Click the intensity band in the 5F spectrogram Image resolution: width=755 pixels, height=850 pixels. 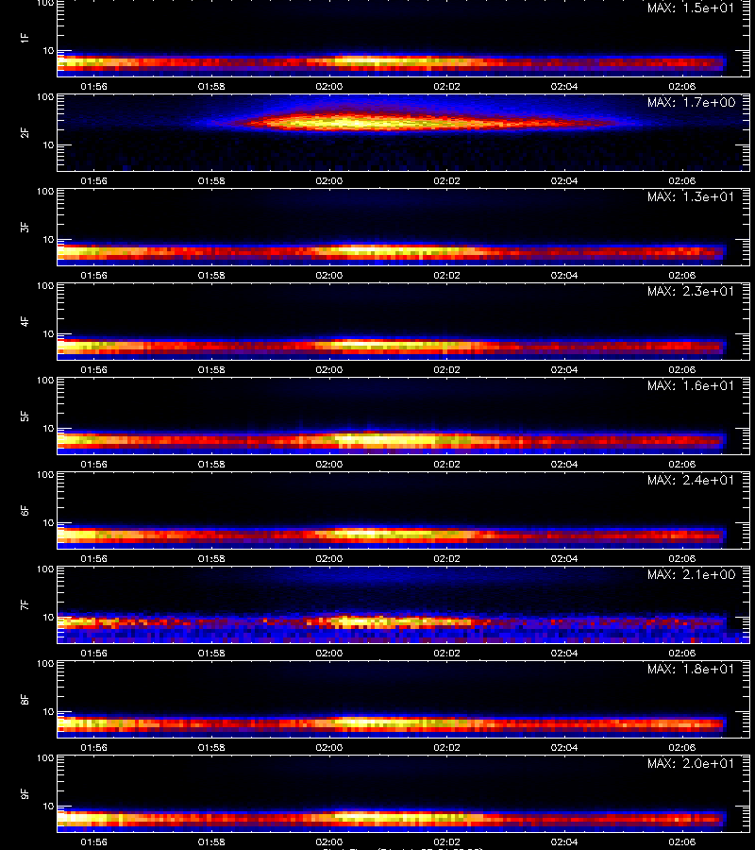pyautogui.click(x=391, y=440)
